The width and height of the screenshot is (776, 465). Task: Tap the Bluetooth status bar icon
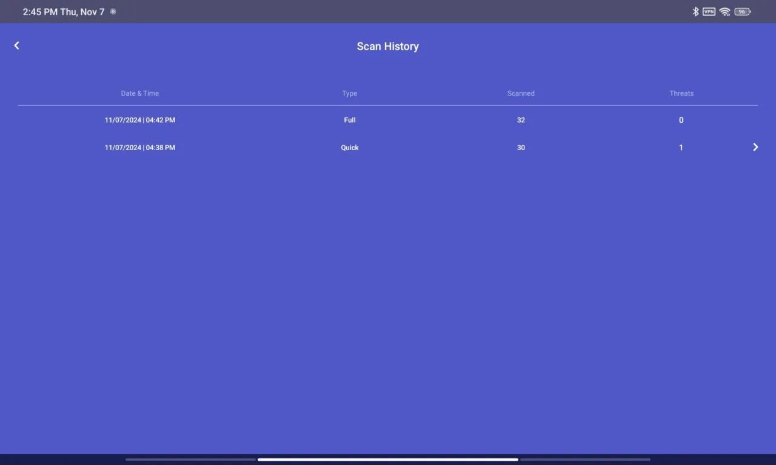pyautogui.click(x=695, y=12)
